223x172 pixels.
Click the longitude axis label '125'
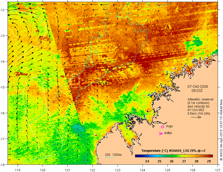(x=168, y=170)
